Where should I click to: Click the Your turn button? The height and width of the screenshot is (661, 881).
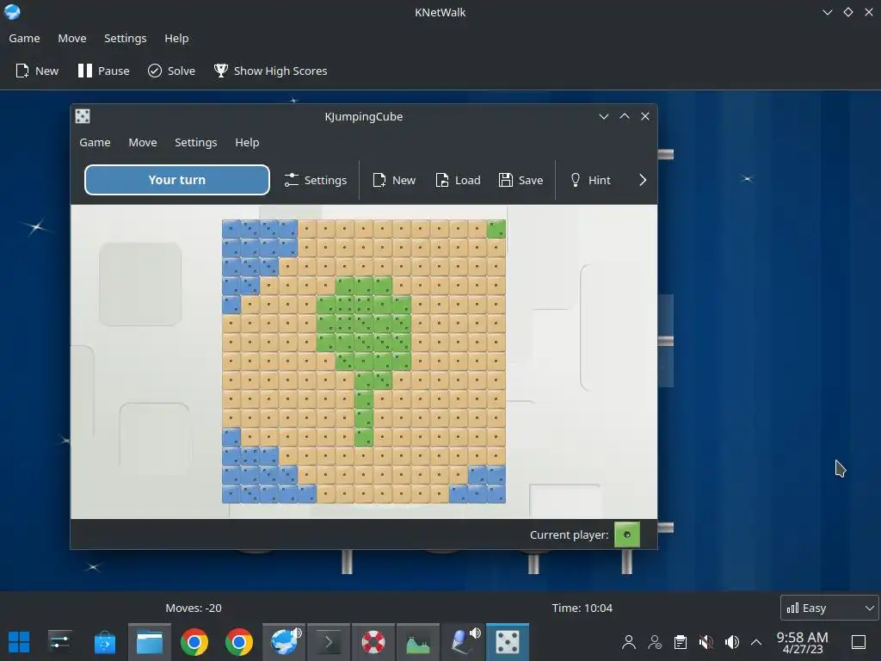[177, 180]
